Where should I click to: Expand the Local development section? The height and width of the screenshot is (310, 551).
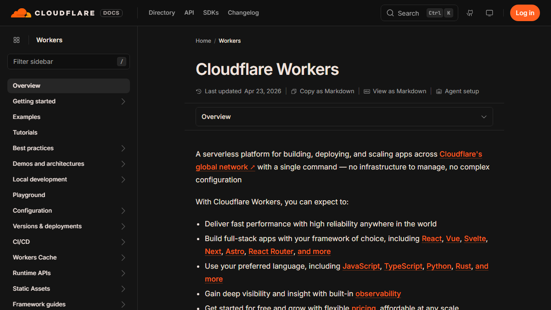pyautogui.click(x=123, y=180)
